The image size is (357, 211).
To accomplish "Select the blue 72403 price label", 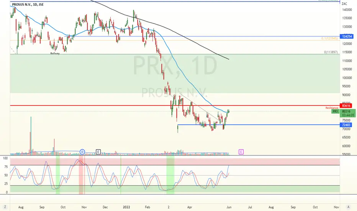I will pyautogui.click(x=346, y=125).
